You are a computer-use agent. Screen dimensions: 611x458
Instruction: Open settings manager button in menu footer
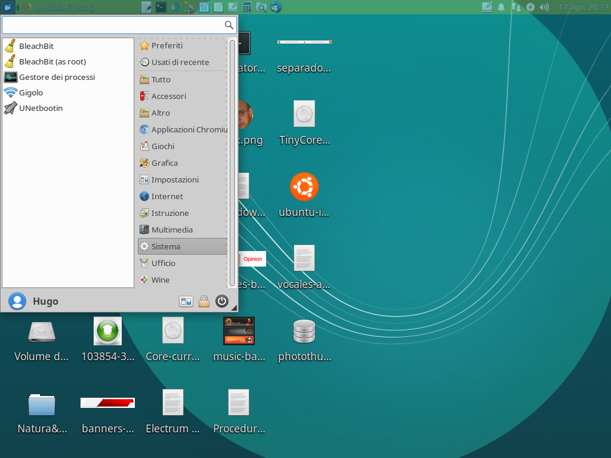tap(186, 301)
